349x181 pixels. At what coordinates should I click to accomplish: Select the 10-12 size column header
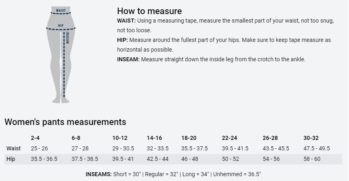(x=120, y=138)
